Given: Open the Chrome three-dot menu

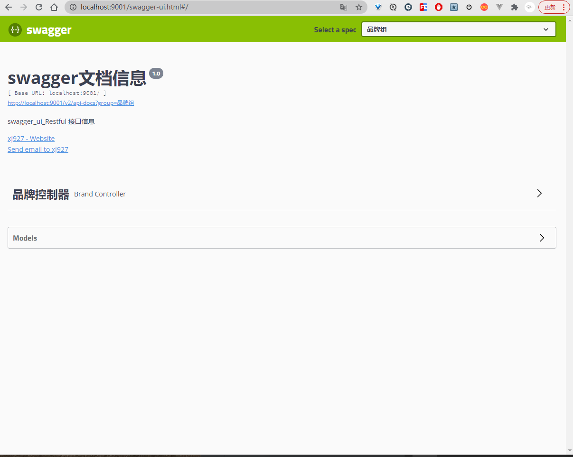Looking at the screenshot, I should [x=564, y=7].
